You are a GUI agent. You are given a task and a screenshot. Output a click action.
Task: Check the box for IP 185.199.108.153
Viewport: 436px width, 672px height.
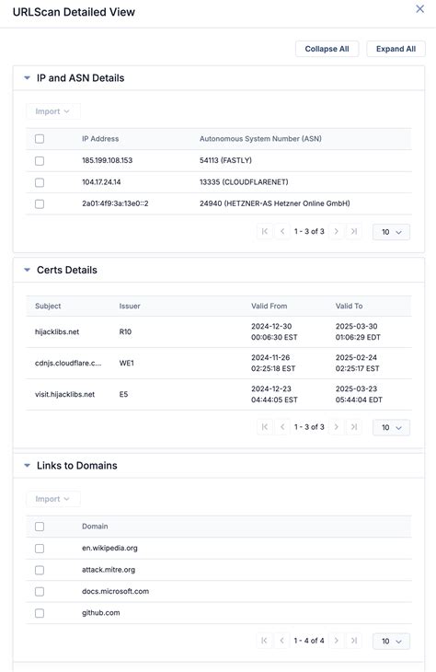click(40, 161)
